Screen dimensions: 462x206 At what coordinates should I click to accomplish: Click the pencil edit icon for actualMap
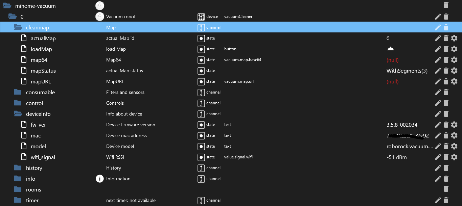coord(438,38)
